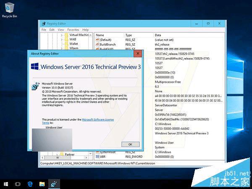This screenshot has width=252, height=189.
Task: Click the horizontal scrollbar right arrow
Action: [86, 157]
